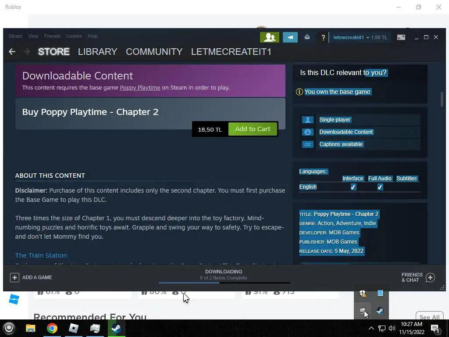Image resolution: width=449 pixels, height=337 pixels.
Task: Click the info icon beside base game notice
Action: tap(299, 92)
